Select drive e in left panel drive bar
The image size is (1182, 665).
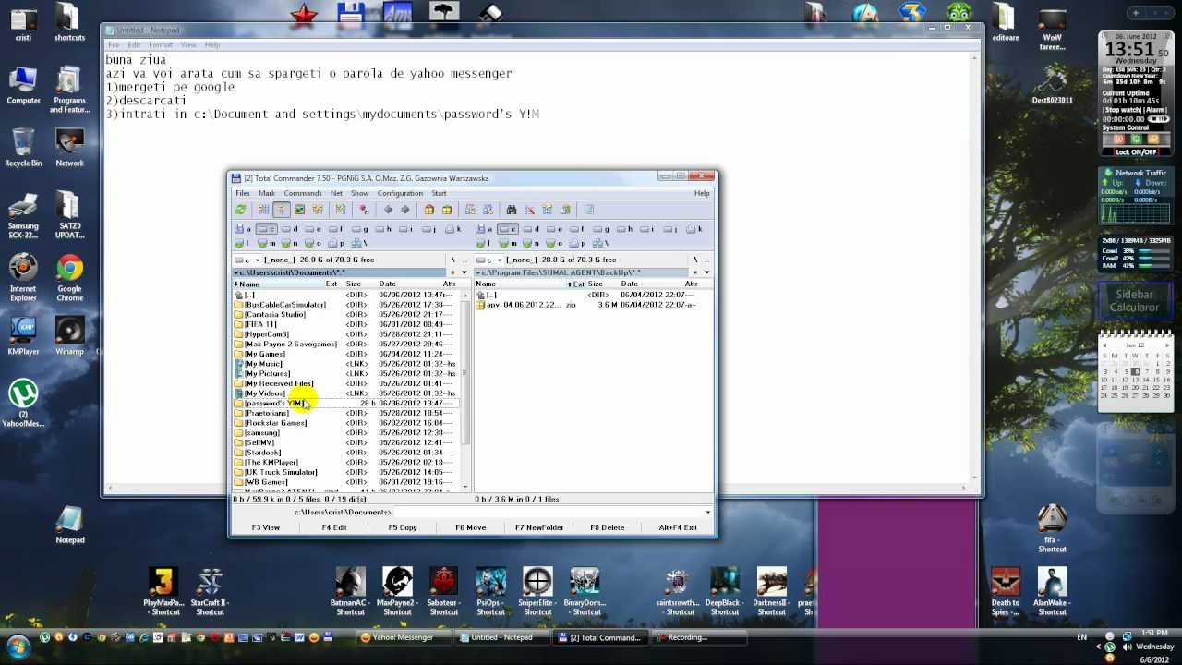click(313, 229)
